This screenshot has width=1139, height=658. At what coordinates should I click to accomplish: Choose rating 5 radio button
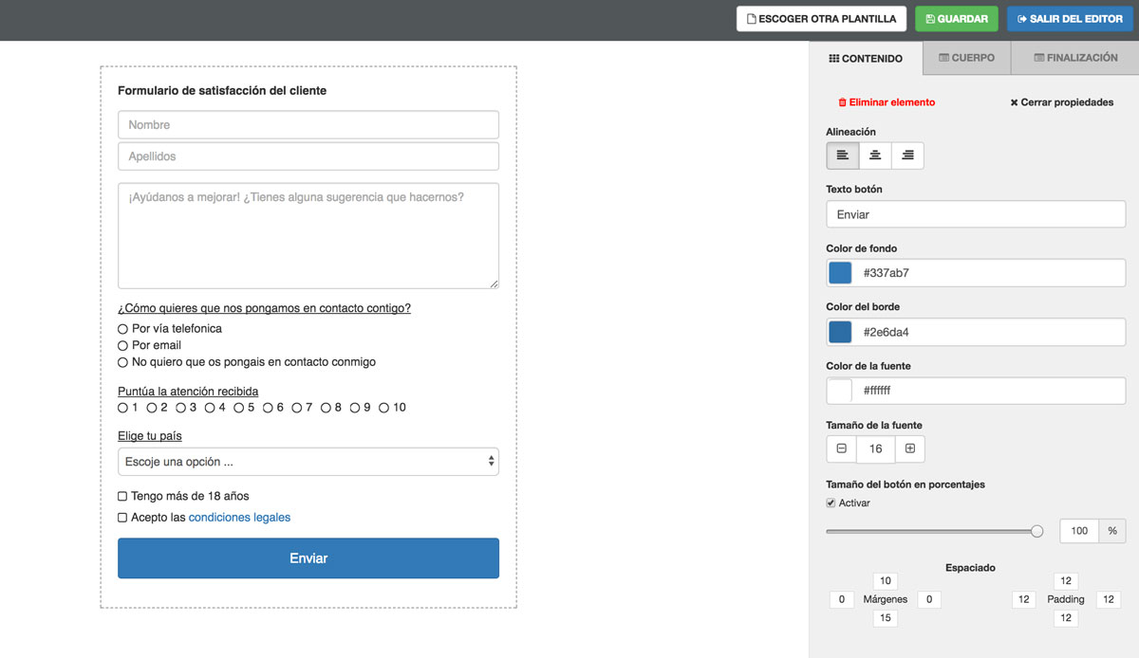tap(238, 408)
